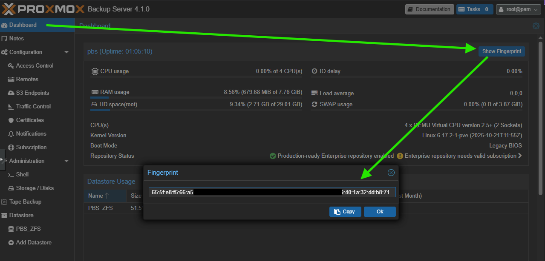Click Add Datastore in sidebar
The image size is (545, 261).
pos(34,242)
